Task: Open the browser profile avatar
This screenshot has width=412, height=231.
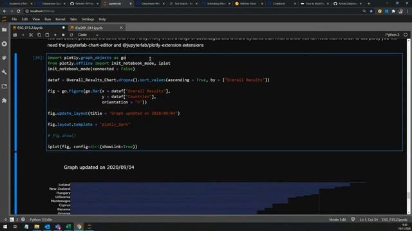Action: coord(400,12)
